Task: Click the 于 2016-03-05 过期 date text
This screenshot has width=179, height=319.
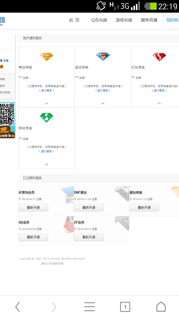Action: pos(30,229)
